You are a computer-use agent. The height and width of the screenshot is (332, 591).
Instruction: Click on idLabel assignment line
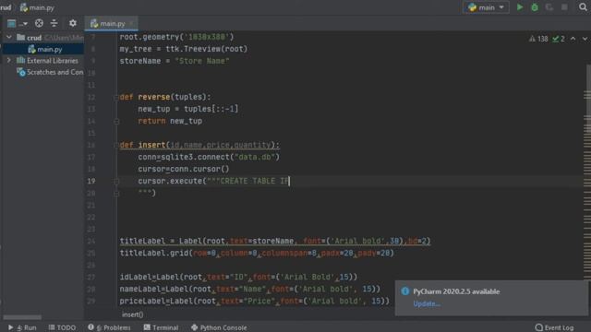(x=238, y=277)
